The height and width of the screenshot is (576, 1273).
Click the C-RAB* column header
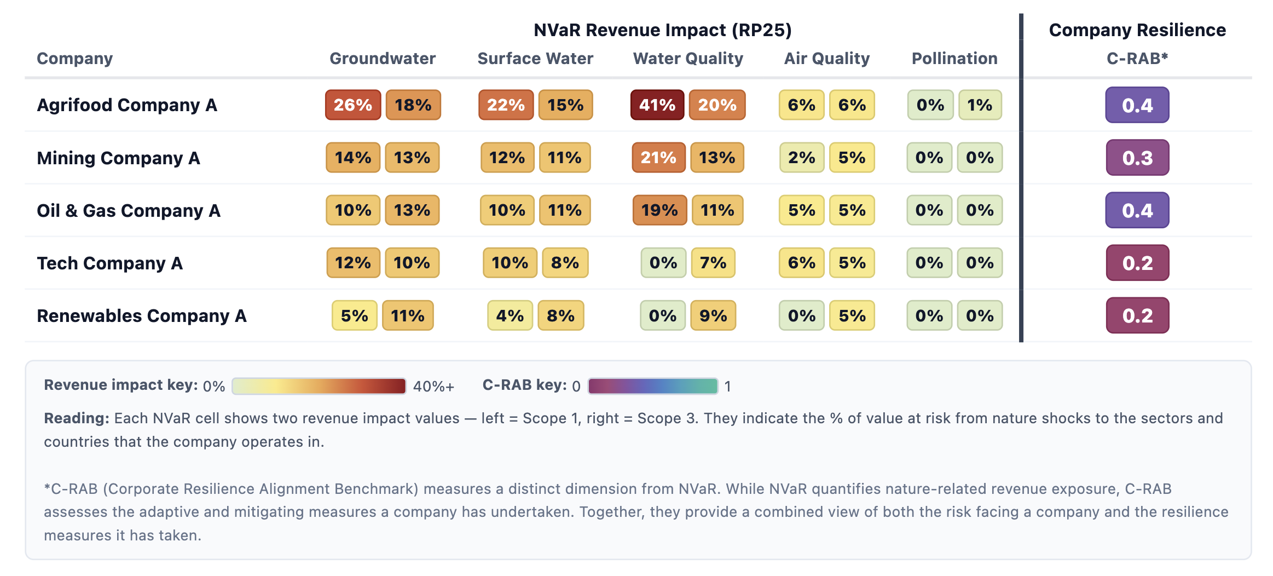click(1137, 59)
